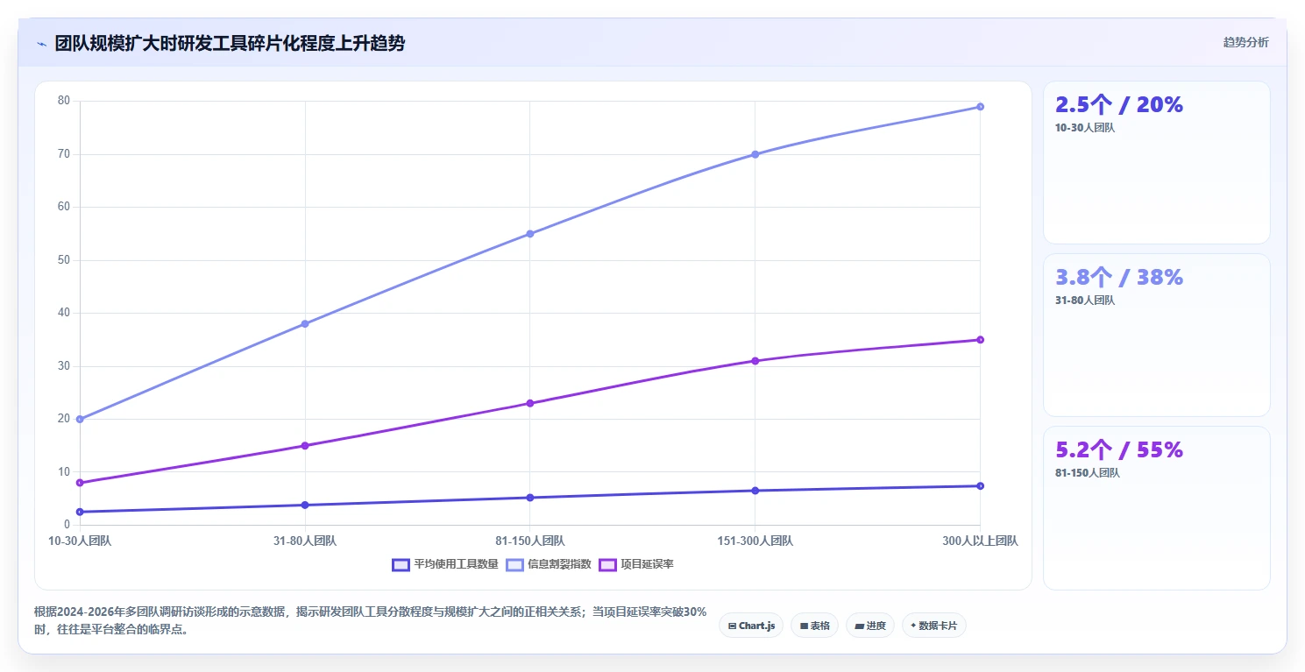Screen dimensions: 1305x672
Task: Click the 平均使用工具数量 point for 10-30人团队
Action: [x=80, y=512]
